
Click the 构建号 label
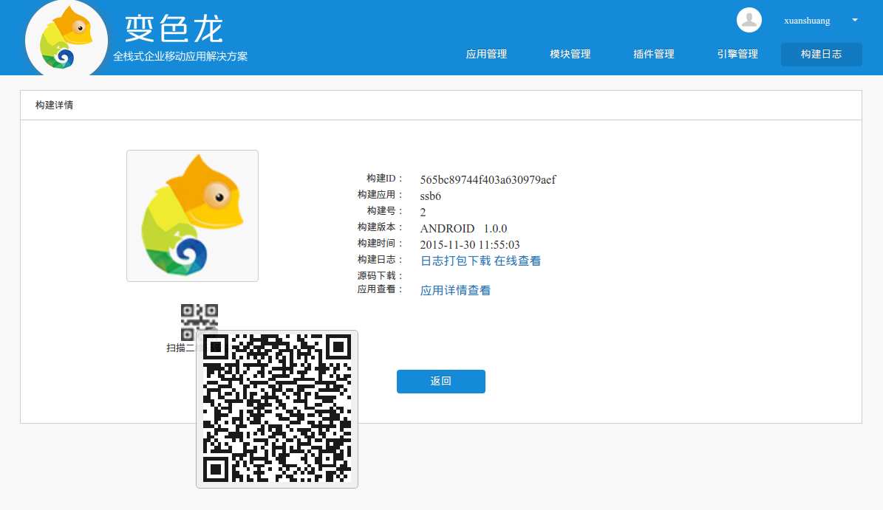tap(385, 210)
